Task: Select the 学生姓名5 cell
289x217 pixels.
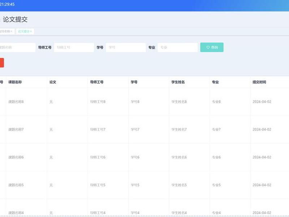Action: pos(179,185)
